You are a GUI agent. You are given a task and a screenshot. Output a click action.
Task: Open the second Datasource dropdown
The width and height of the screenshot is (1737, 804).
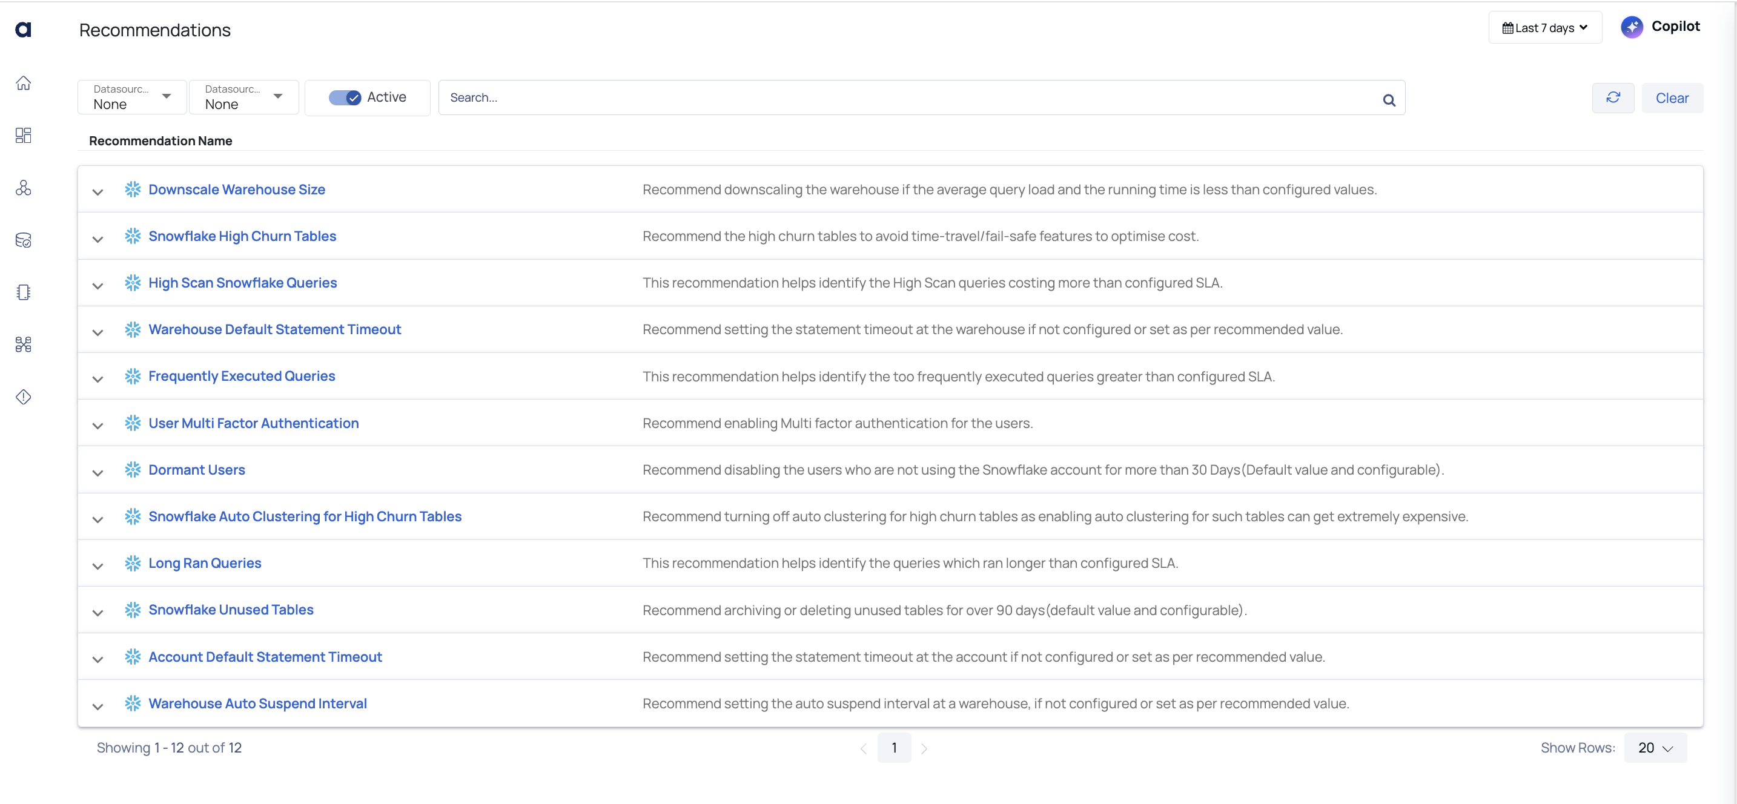click(x=243, y=97)
